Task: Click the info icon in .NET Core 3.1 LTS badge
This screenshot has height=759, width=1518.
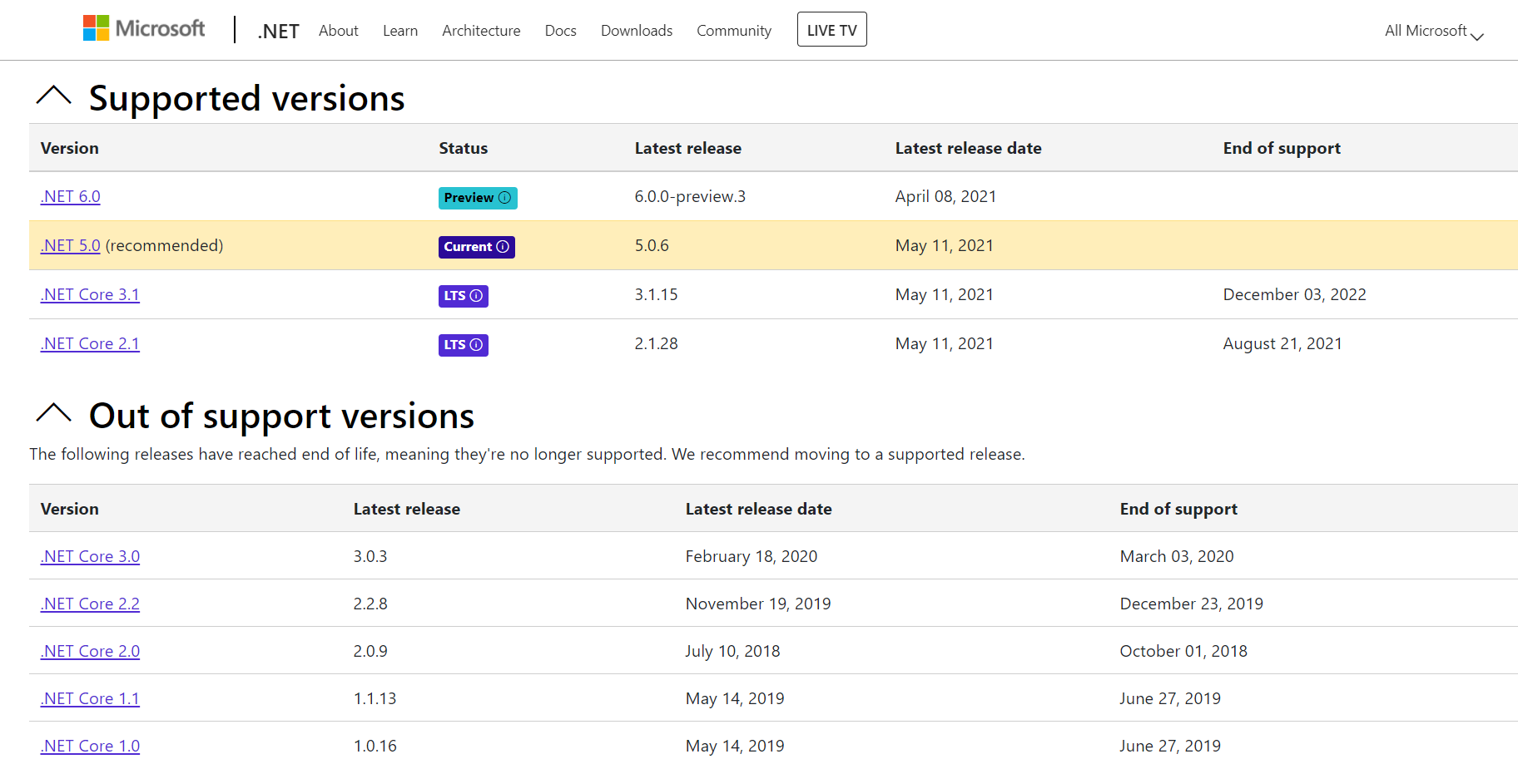Action: click(x=476, y=296)
